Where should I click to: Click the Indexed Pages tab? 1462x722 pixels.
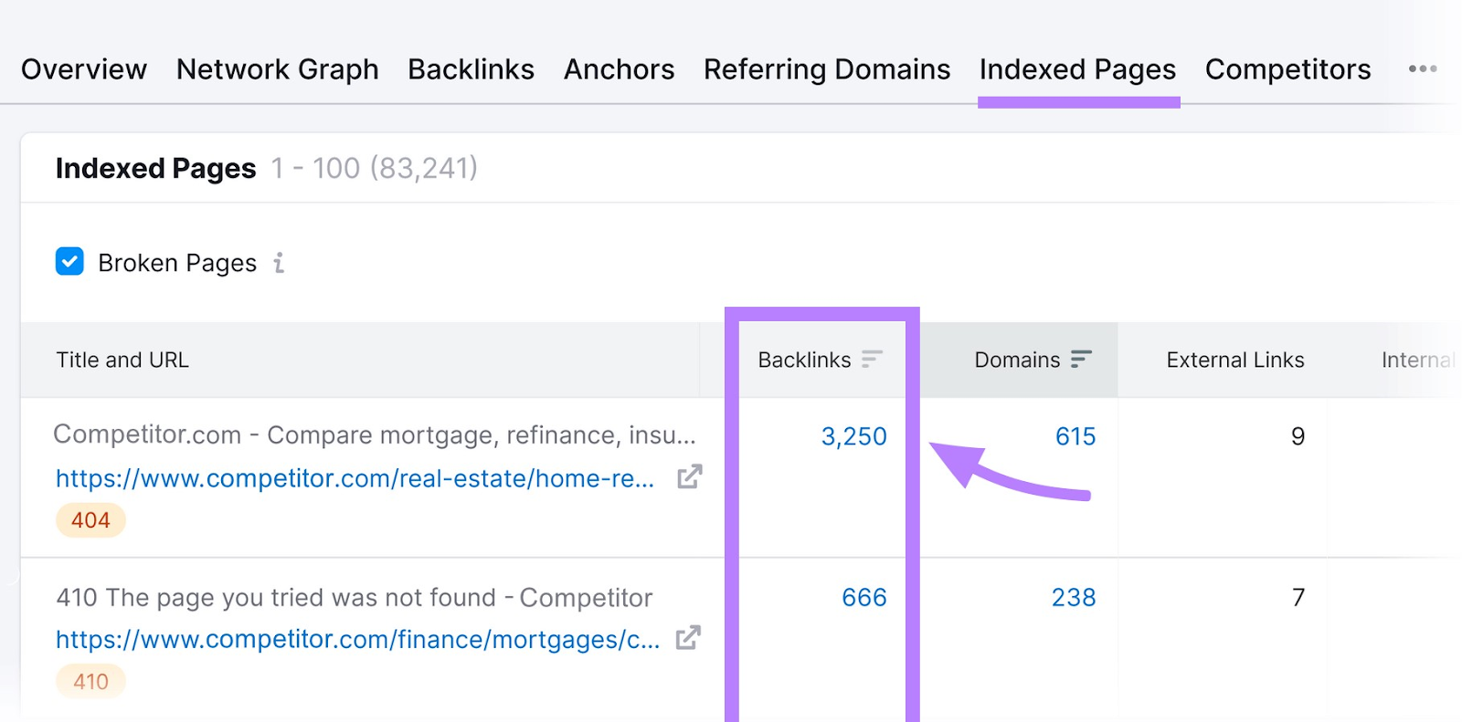tap(1077, 68)
